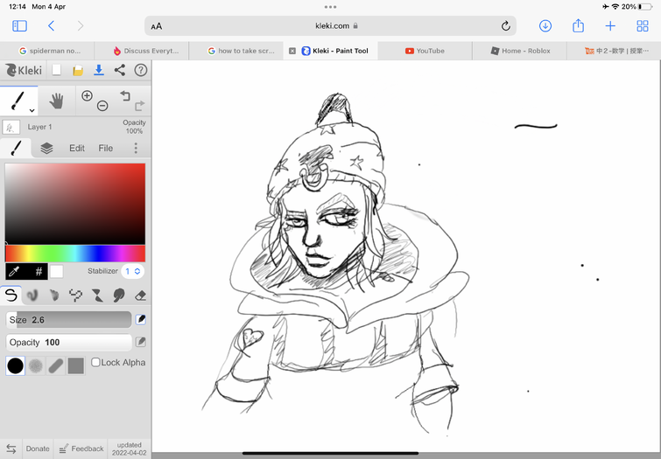Screen dimensions: 661x459
Task: Click the Kleki logo
Action: point(24,70)
